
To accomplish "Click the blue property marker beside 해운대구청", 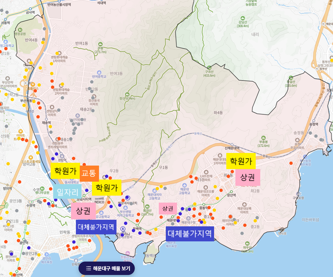I will coord(201,222).
